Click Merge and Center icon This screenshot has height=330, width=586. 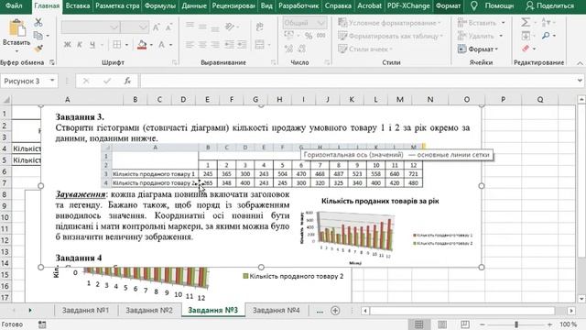point(259,45)
